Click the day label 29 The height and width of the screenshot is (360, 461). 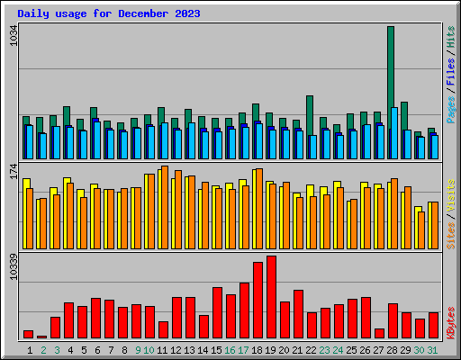[x=405, y=350]
